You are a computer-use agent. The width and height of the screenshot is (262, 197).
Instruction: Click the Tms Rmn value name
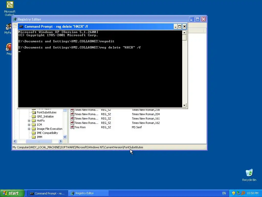click(x=80, y=127)
